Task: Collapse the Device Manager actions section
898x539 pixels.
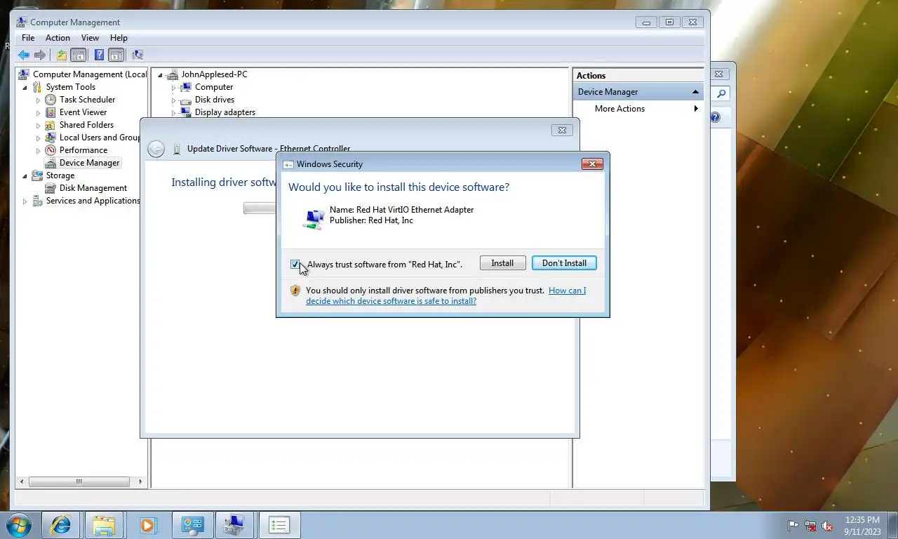Action: [x=695, y=92]
